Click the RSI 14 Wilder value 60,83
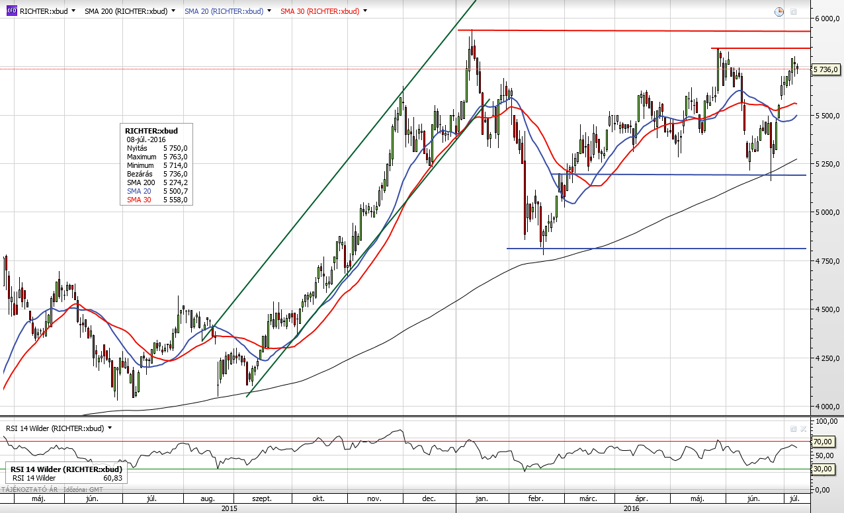This screenshot has height=513, width=844. point(113,477)
